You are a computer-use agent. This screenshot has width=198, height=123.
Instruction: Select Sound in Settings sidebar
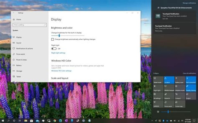coord(29,43)
